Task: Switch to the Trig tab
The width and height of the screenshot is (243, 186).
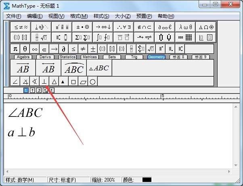Action: click(134, 57)
